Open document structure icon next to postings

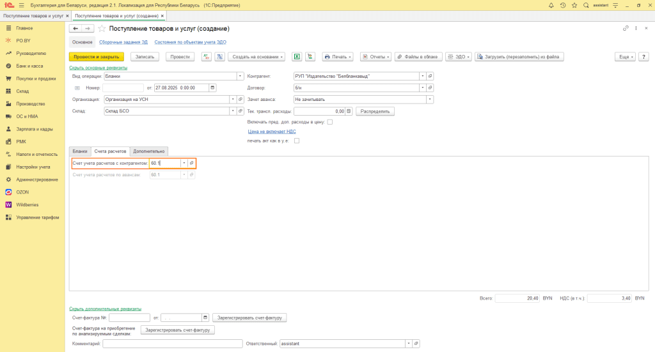[220, 57]
